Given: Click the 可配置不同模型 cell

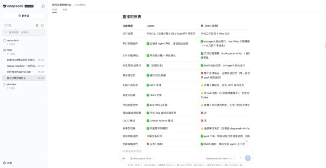Looking at the screenshot, I should pos(157,129).
